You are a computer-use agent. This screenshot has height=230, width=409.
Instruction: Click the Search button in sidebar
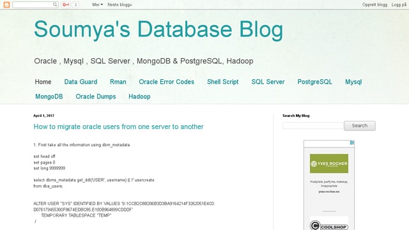pyautogui.click(x=360, y=126)
